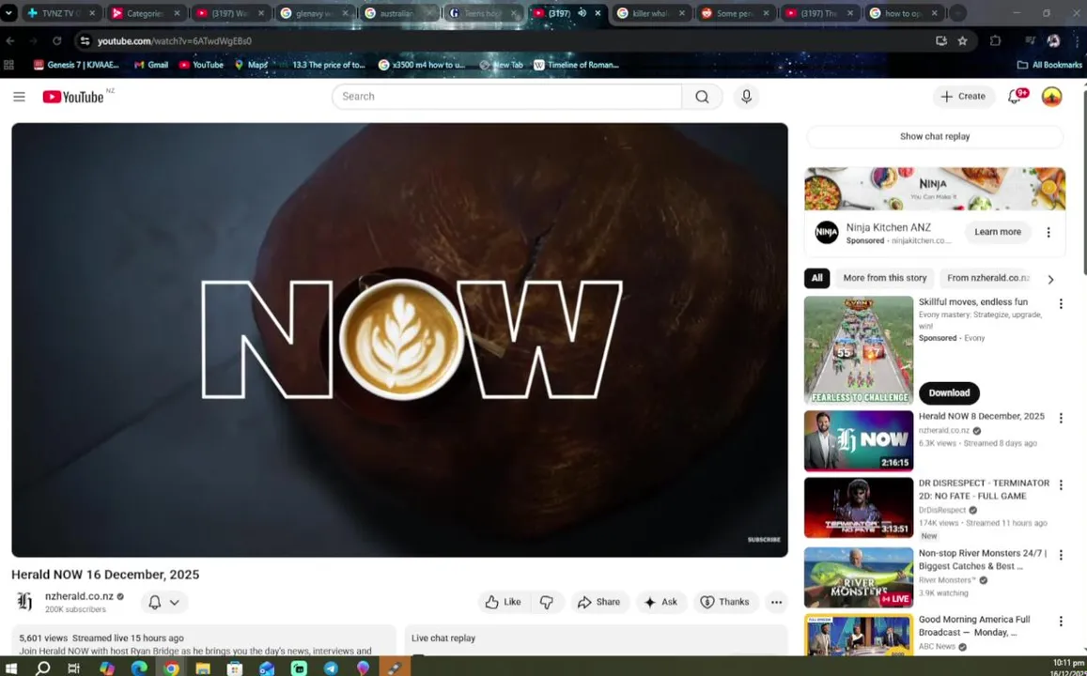Download the Evony game ad

point(949,392)
